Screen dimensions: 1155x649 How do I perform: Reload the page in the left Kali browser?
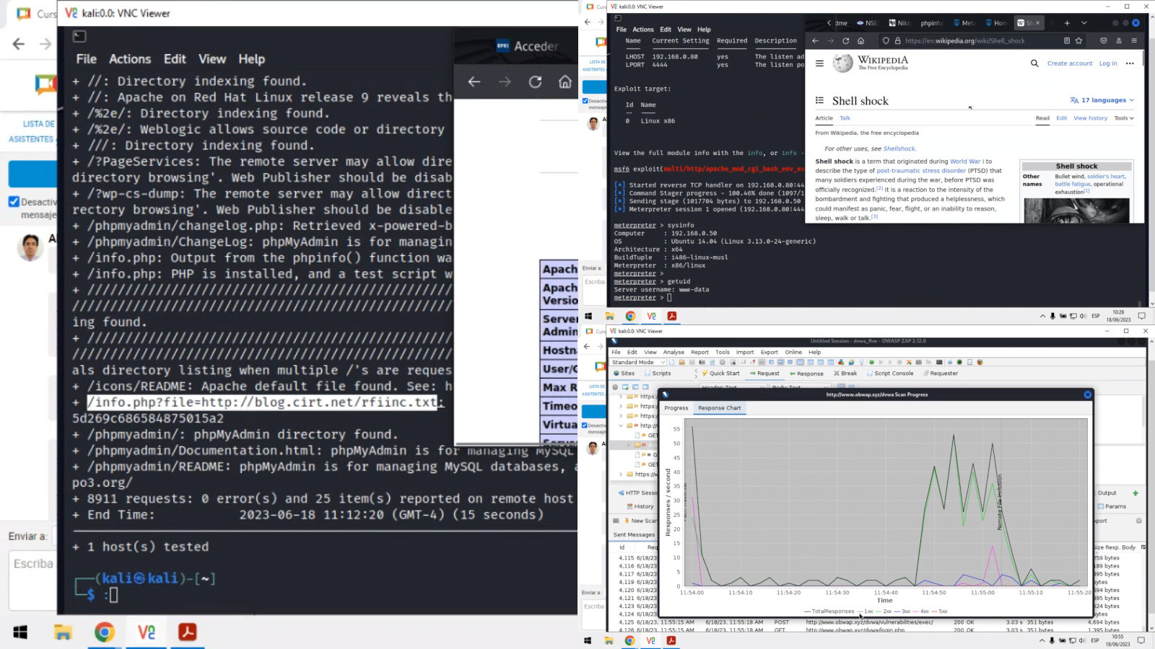click(535, 81)
